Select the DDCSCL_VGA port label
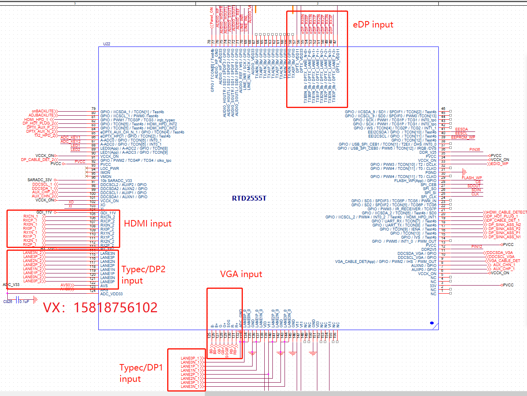Viewport: 527px width, 396px height. click(501, 257)
